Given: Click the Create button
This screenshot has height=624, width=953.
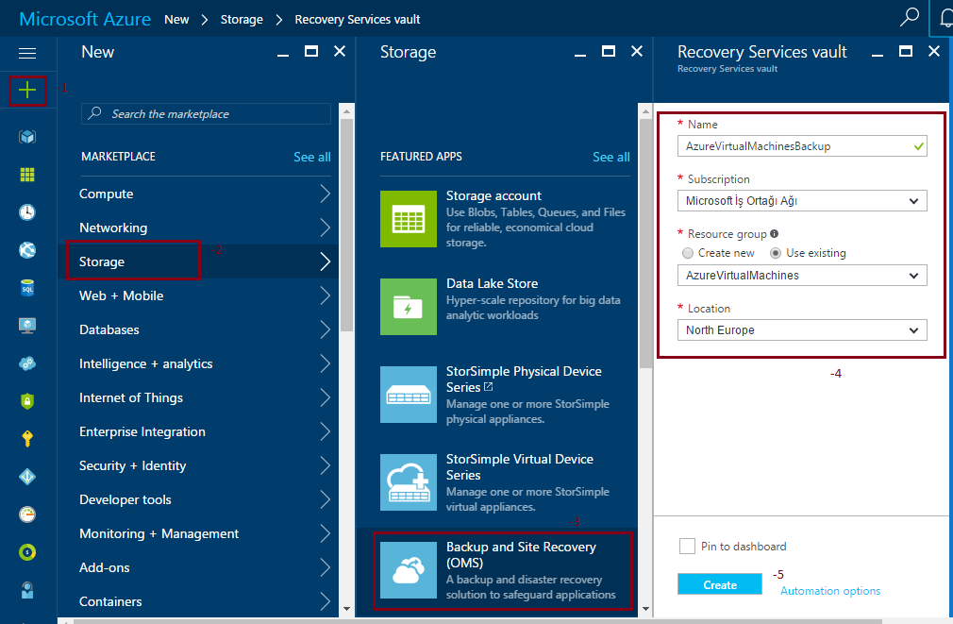Looking at the screenshot, I should (720, 584).
